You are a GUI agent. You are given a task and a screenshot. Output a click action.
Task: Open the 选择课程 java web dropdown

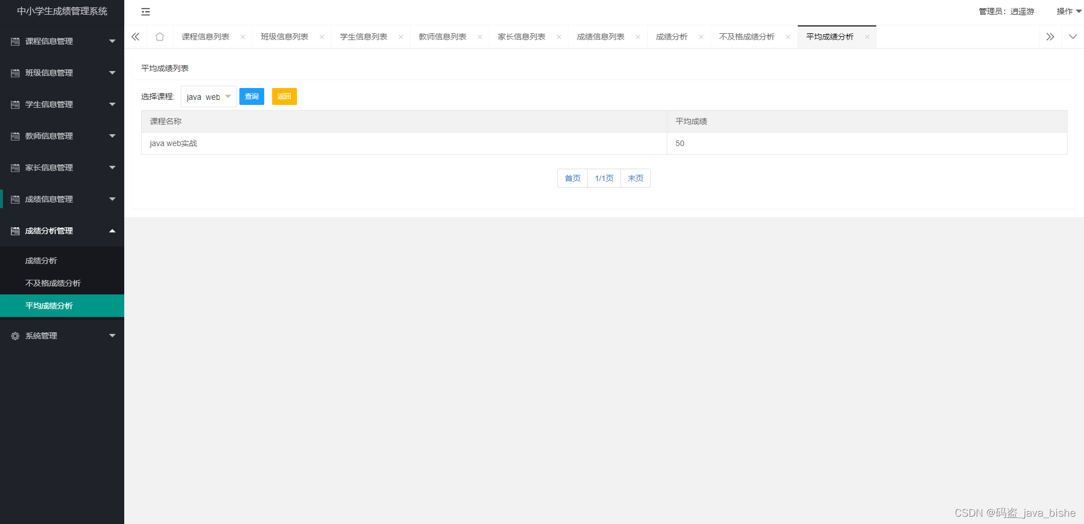point(208,96)
